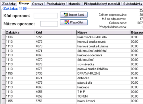Open the Podzakázky tab

pos(56,4)
